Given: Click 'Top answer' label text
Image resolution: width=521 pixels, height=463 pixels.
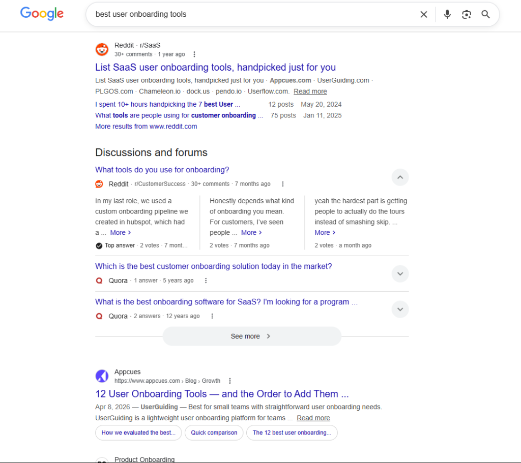Looking at the screenshot, I should pyautogui.click(x=120, y=245).
